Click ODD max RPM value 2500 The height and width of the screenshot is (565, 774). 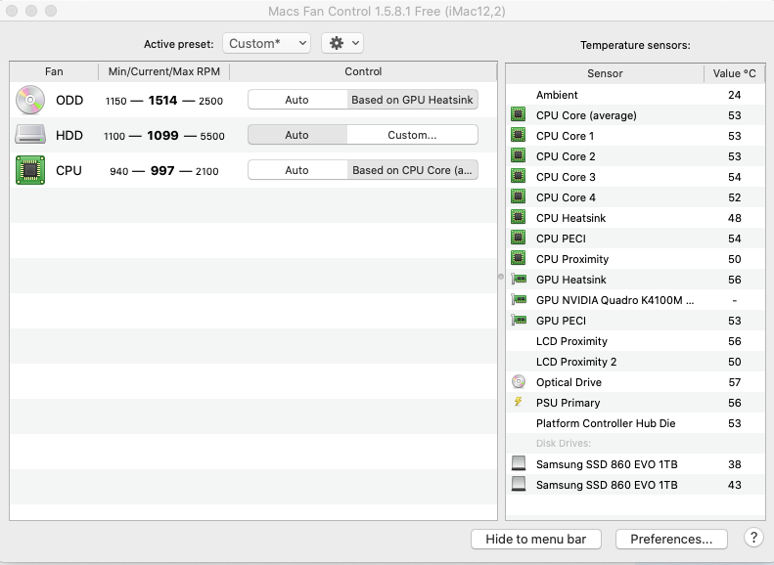coord(210,101)
